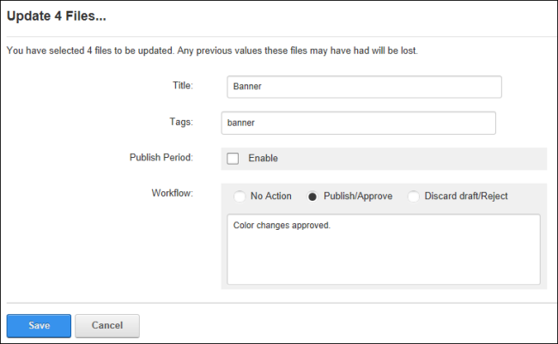Click the "Update 4 Files..." heading
This screenshot has height=344, width=558.
[56, 16]
